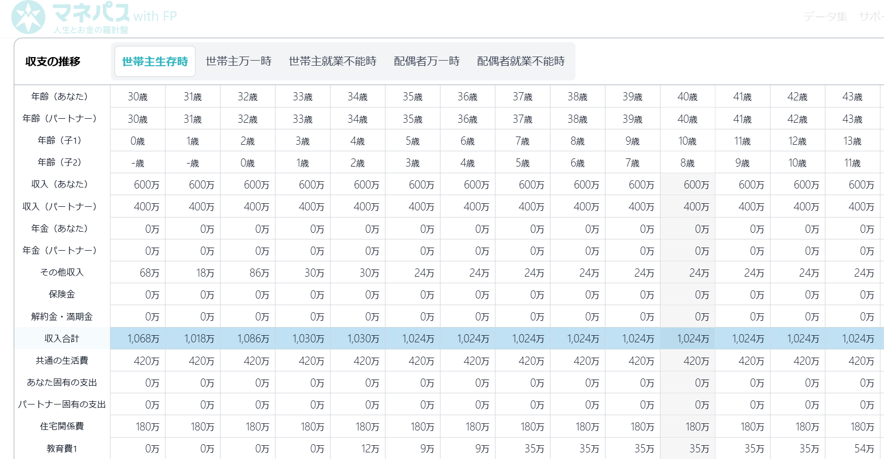Viewport: 884px width, 459px height.
Task: Click the 18万 cell in その他収入 row
Action: point(205,273)
